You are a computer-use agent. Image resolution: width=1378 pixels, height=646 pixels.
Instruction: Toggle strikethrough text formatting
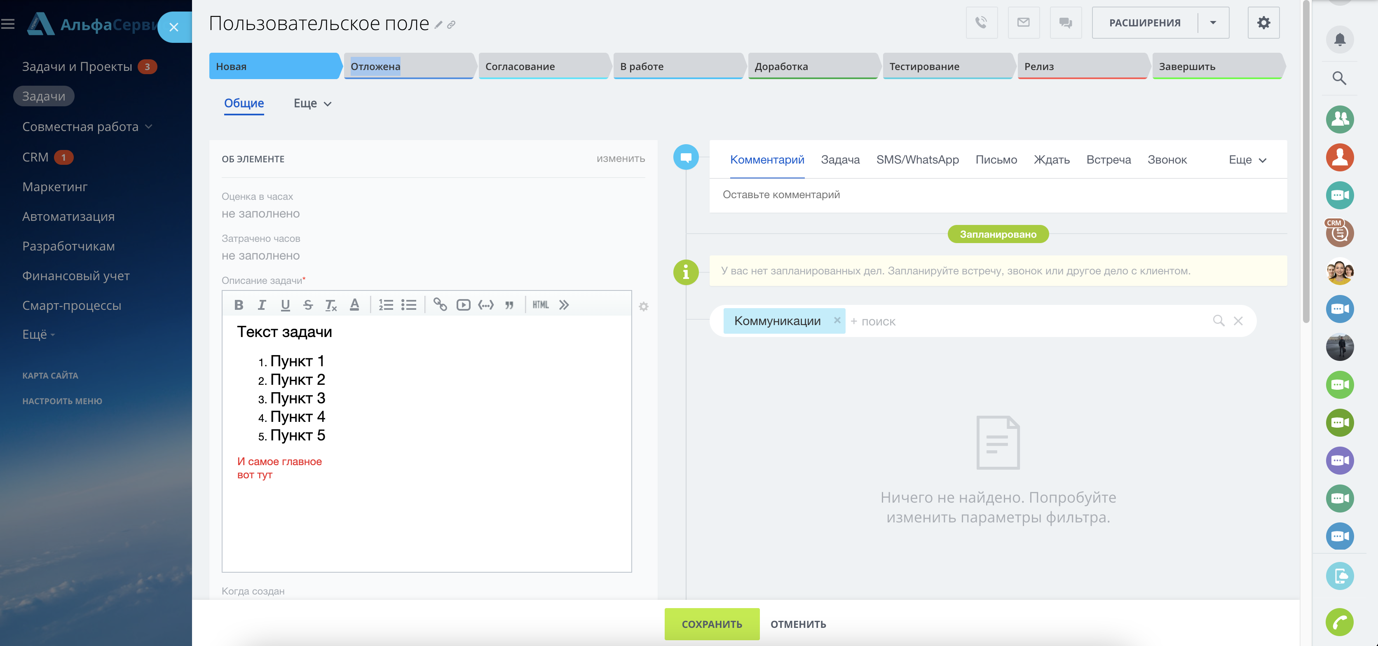click(308, 305)
